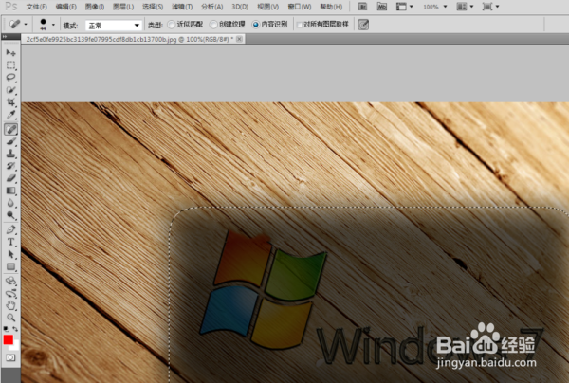The width and height of the screenshot is (569, 383).
Task: Select the Quick Selection tool
Action: point(10,90)
